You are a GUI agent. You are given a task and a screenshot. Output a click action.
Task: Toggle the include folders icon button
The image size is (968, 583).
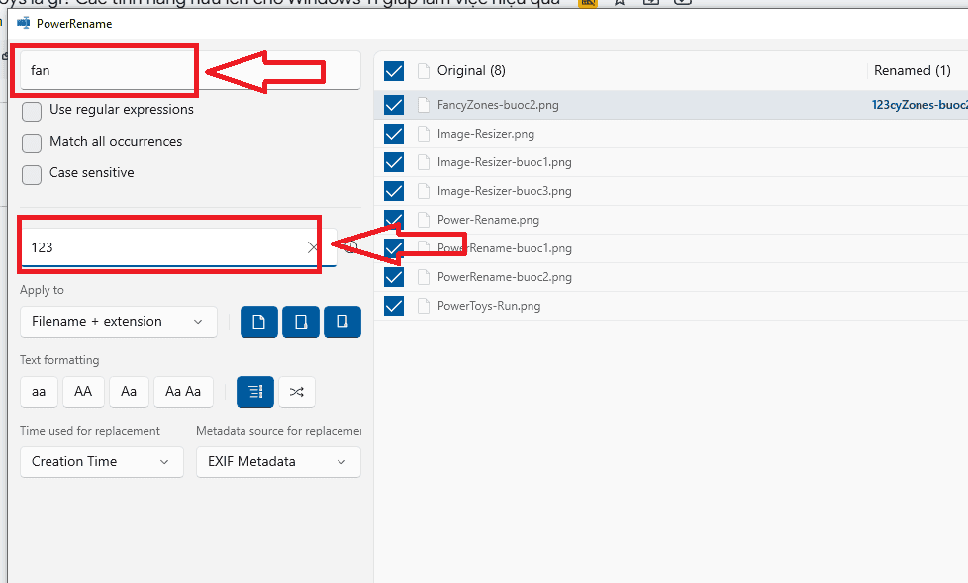pos(301,322)
